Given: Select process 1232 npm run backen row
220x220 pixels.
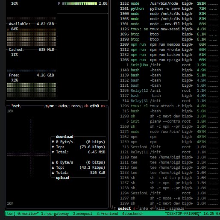Looking at the screenshot, I should [169, 55].
